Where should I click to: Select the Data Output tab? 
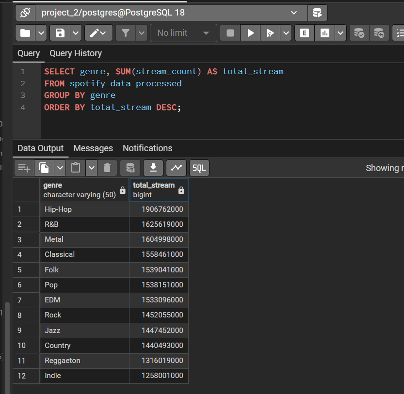click(x=40, y=148)
